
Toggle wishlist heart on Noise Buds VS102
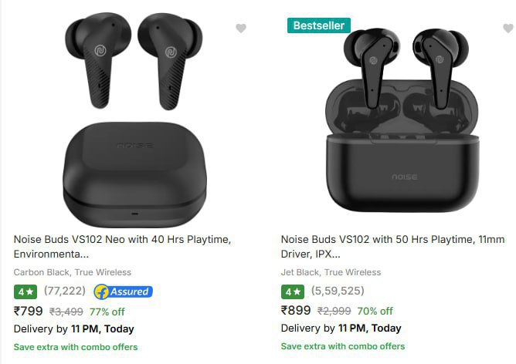508,29
